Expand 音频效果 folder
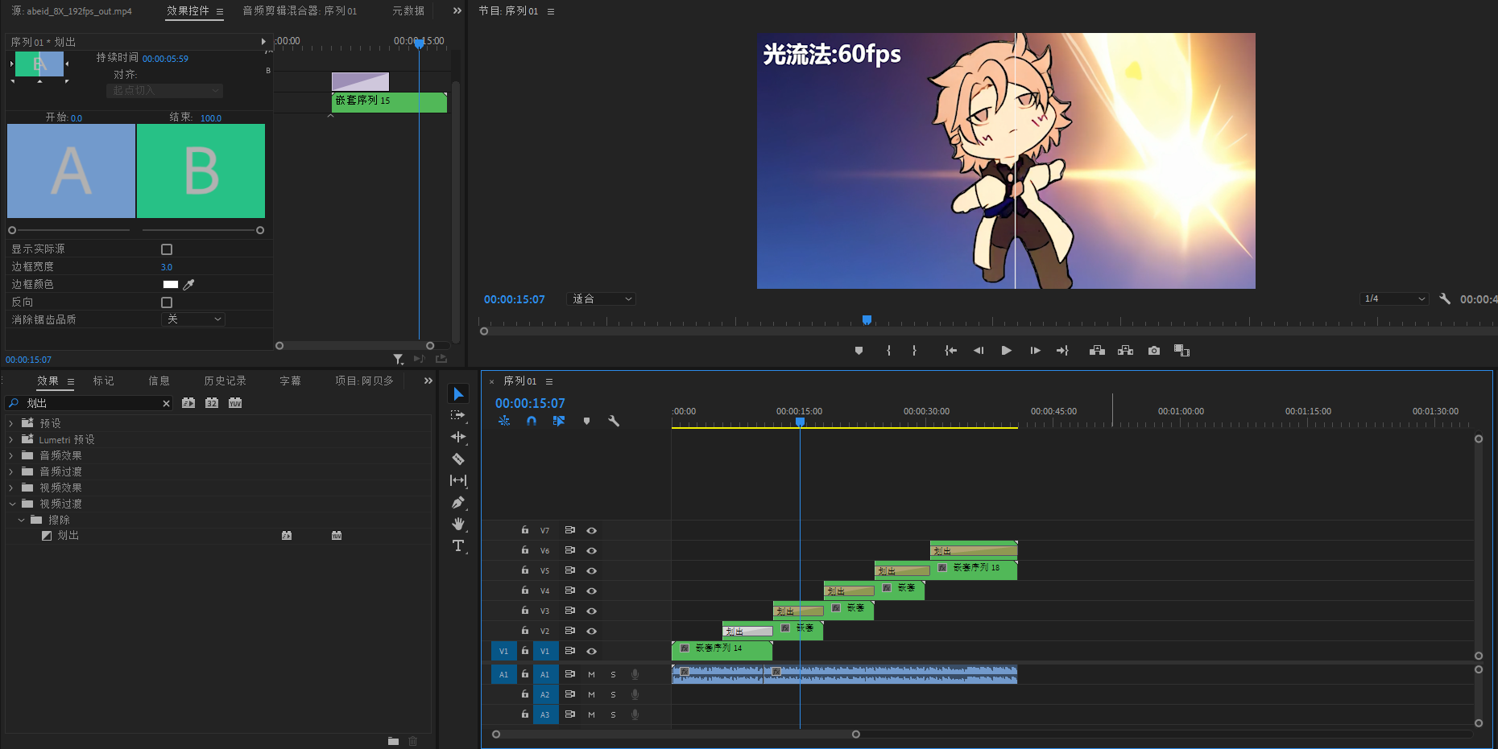The height and width of the screenshot is (749, 1498). pos(11,455)
